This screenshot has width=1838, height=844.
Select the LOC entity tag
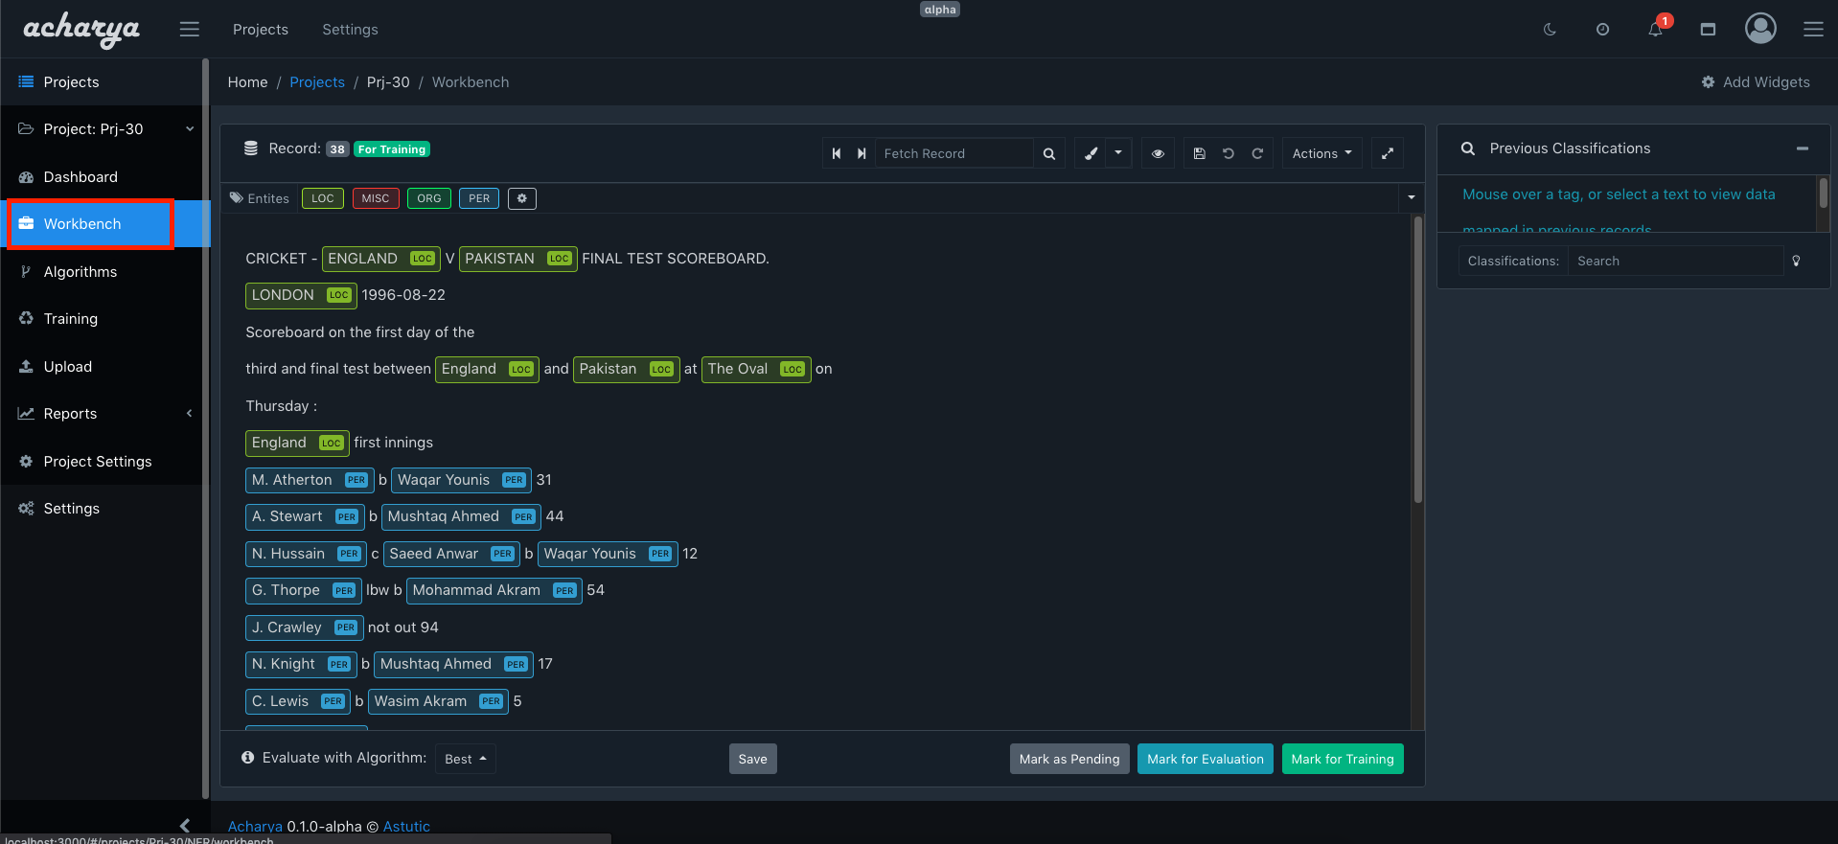coord(323,198)
